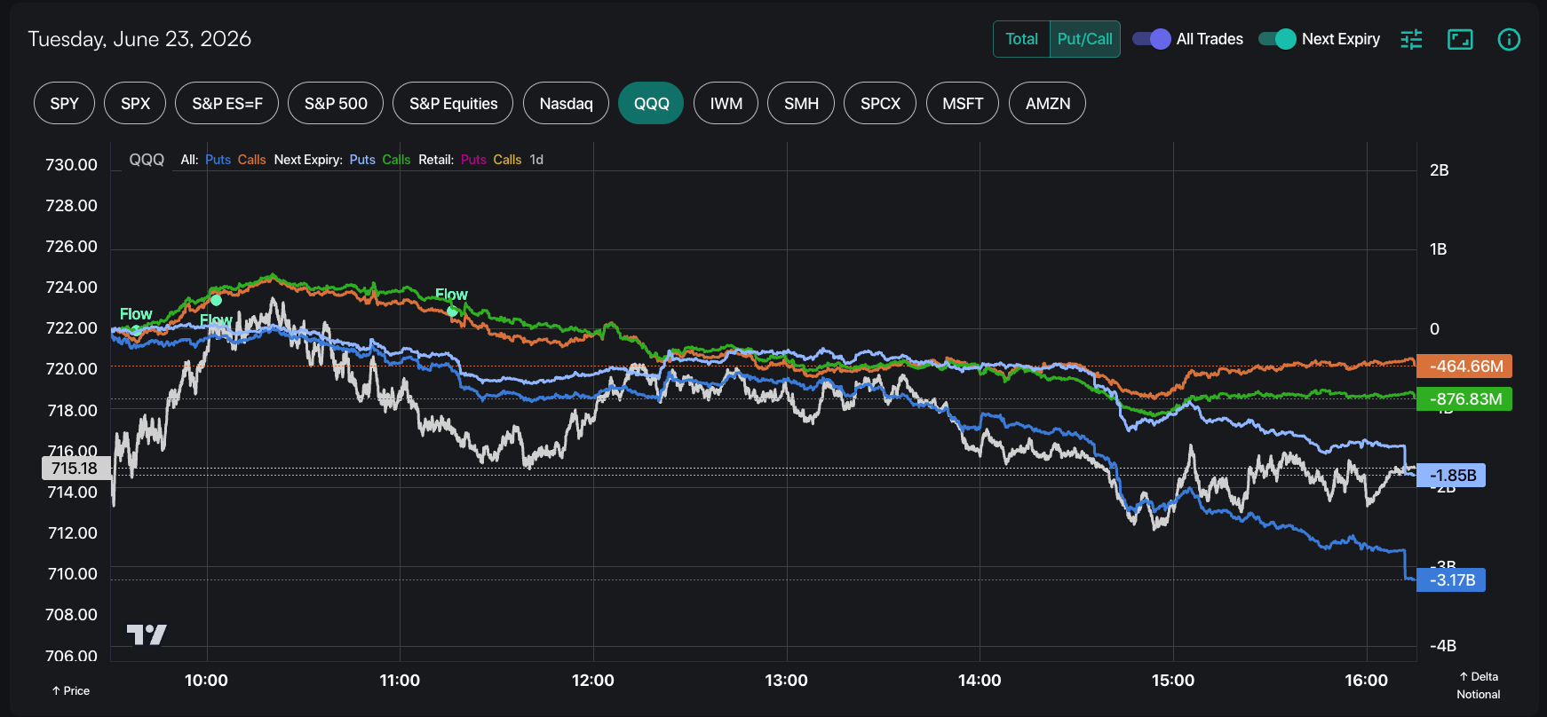Select the SPCX ticker pill
The width and height of the screenshot is (1547, 717).
pyautogui.click(x=880, y=103)
